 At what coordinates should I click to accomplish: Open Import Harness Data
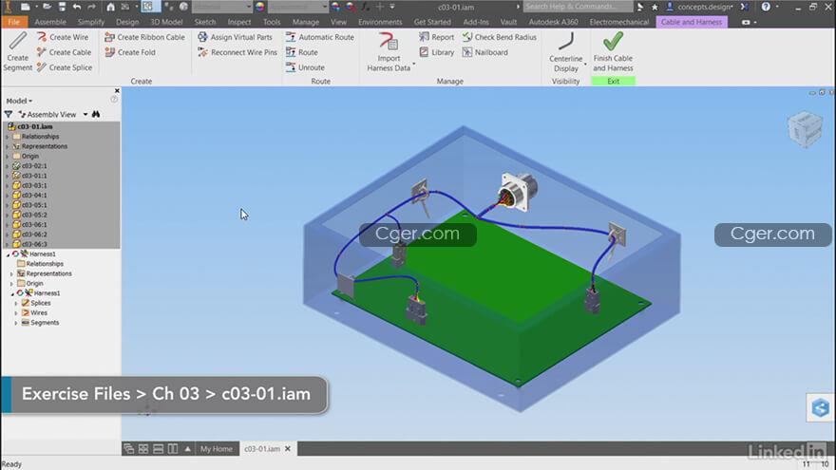pyautogui.click(x=389, y=51)
